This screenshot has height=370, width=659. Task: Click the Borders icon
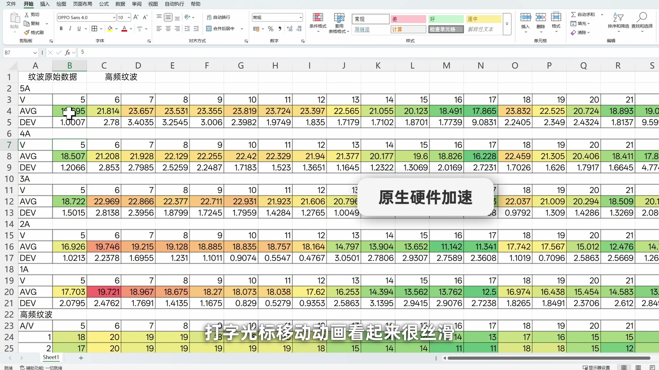pos(94,29)
